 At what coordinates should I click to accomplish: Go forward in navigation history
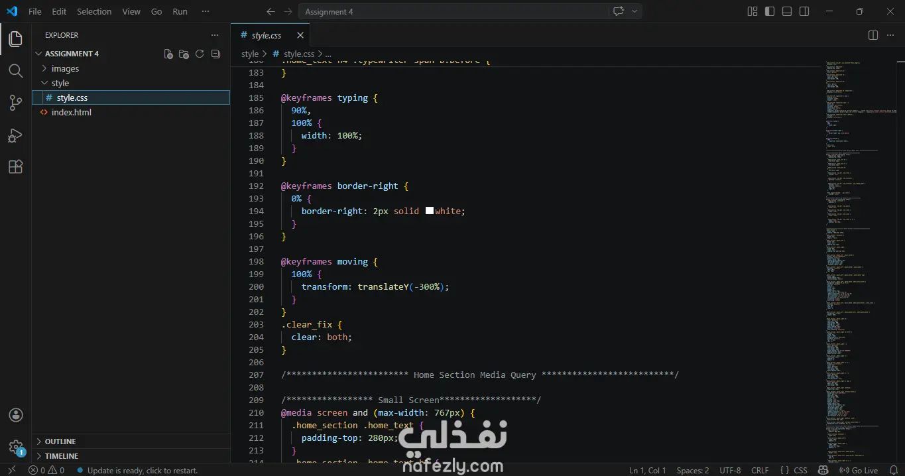[288, 11]
